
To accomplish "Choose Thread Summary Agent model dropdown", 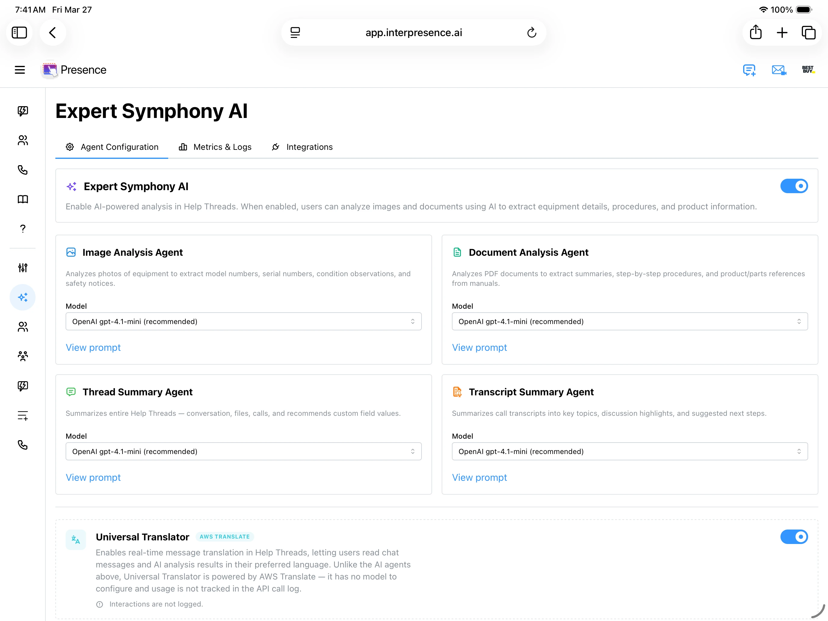I will 243,451.
